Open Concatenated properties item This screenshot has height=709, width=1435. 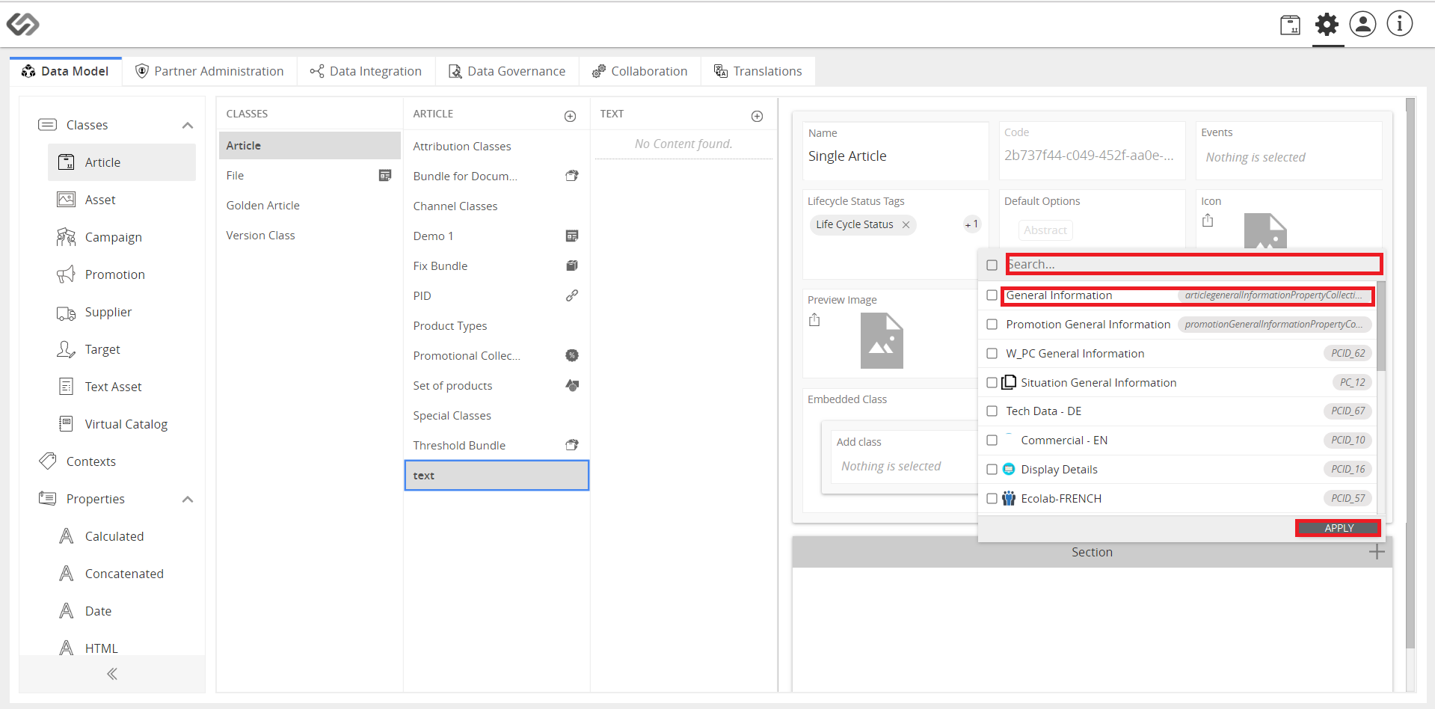[x=123, y=574]
